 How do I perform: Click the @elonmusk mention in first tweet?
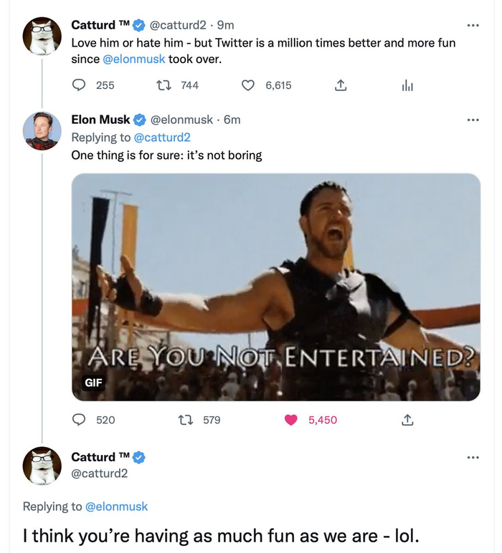pos(134,59)
